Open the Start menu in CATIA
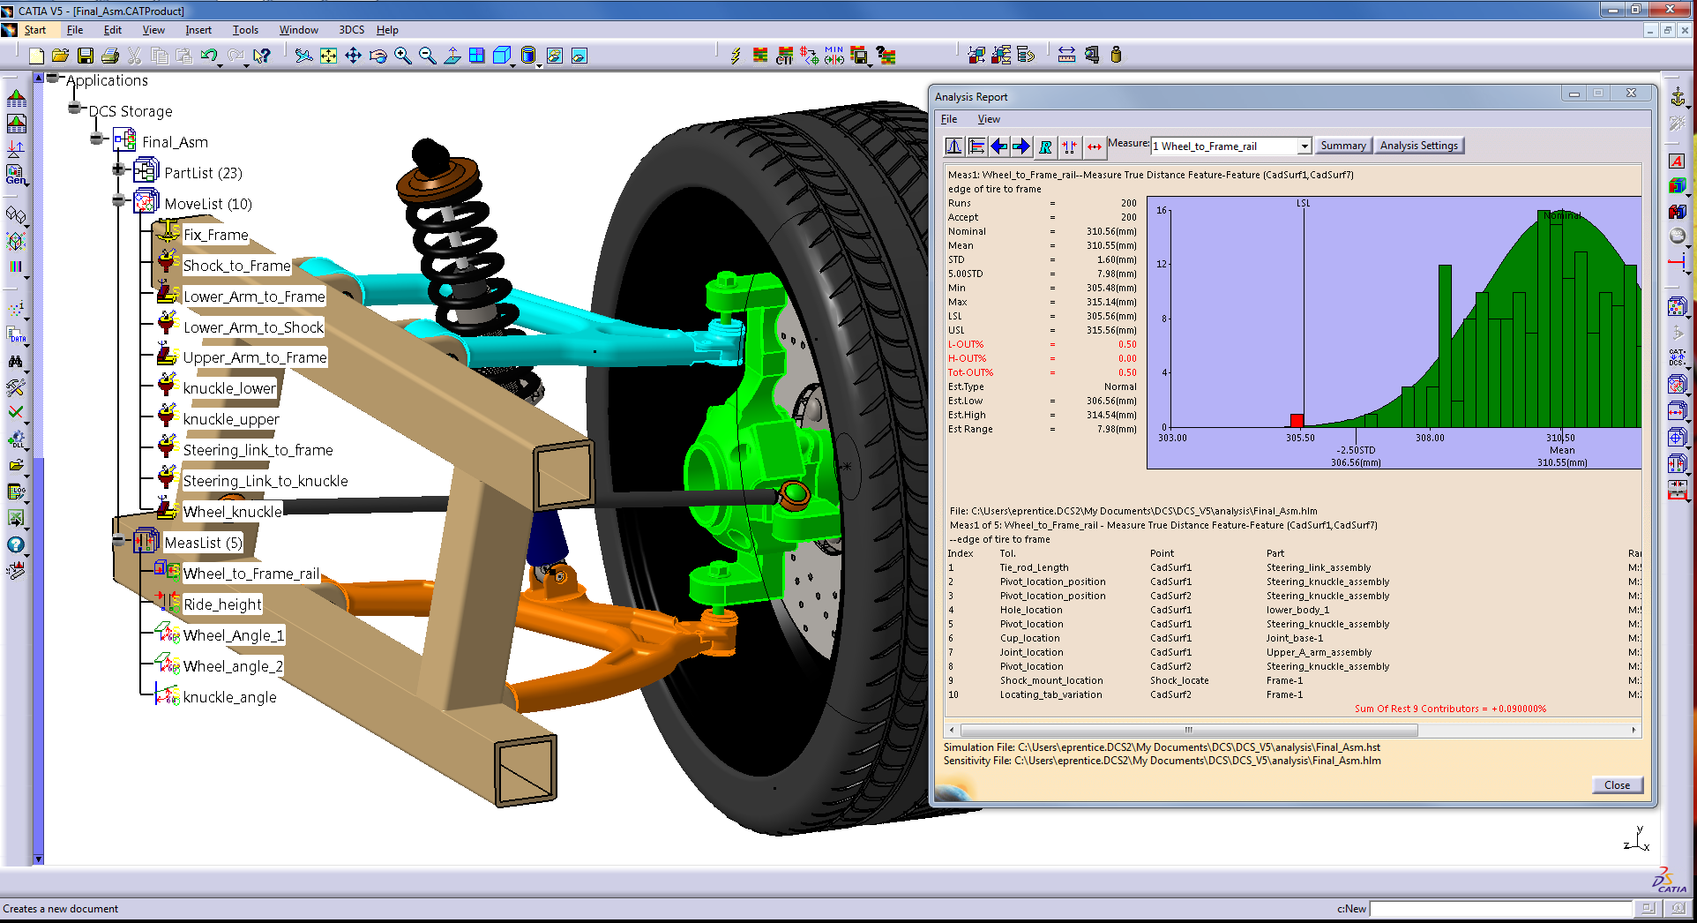Viewport: 1697px width, 923px height. point(34,30)
